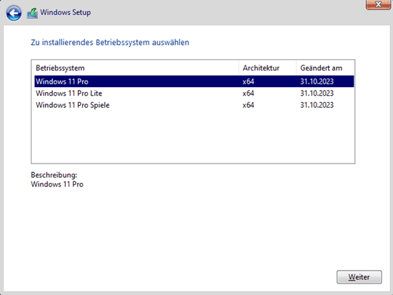Select the Windows 11 Pro Lite row
This screenshot has height=295, width=393.
click(194, 94)
